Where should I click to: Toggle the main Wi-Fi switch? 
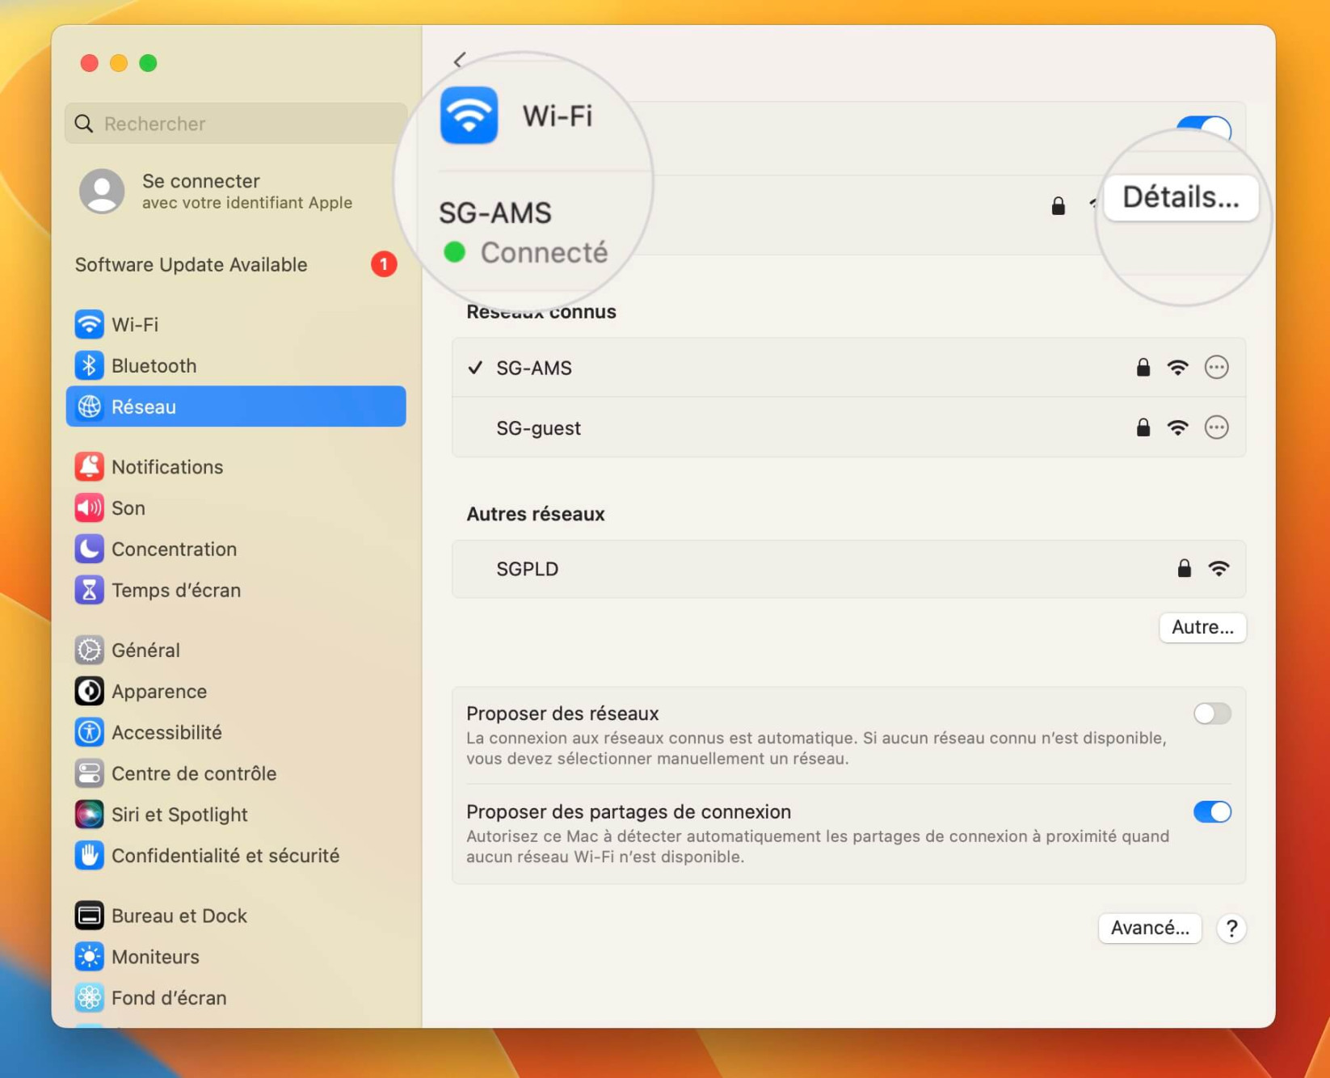pos(1204,129)
